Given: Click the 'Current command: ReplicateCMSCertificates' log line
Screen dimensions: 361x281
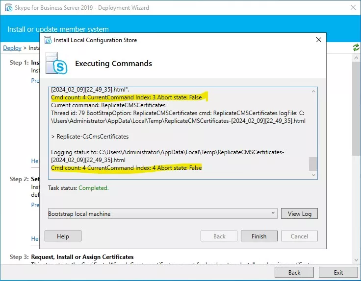Looking at the screenshot, I should click(x=108, y=105).
